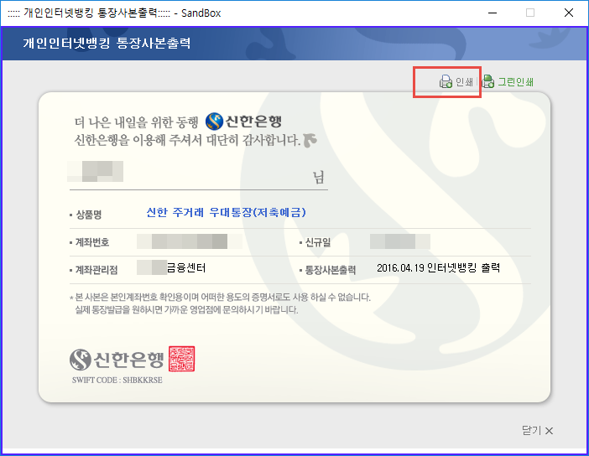Image resolution: width=589 pixels, height=456 pixels.
Task: Close the window with the title bar X
Action: click(x=569, y=13)
